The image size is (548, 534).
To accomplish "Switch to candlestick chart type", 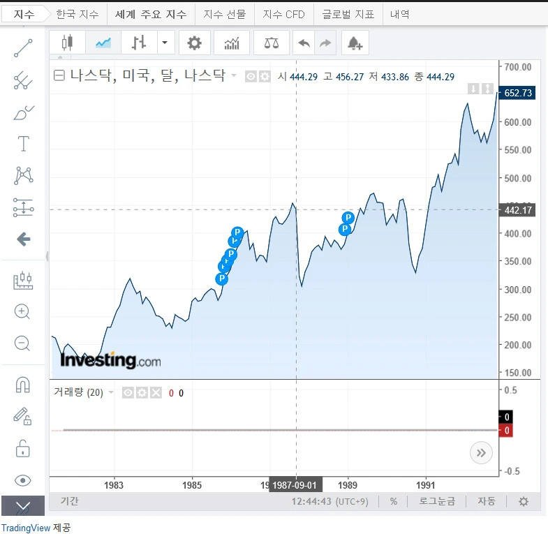I will pyautogui.click(x=67, y=43).
